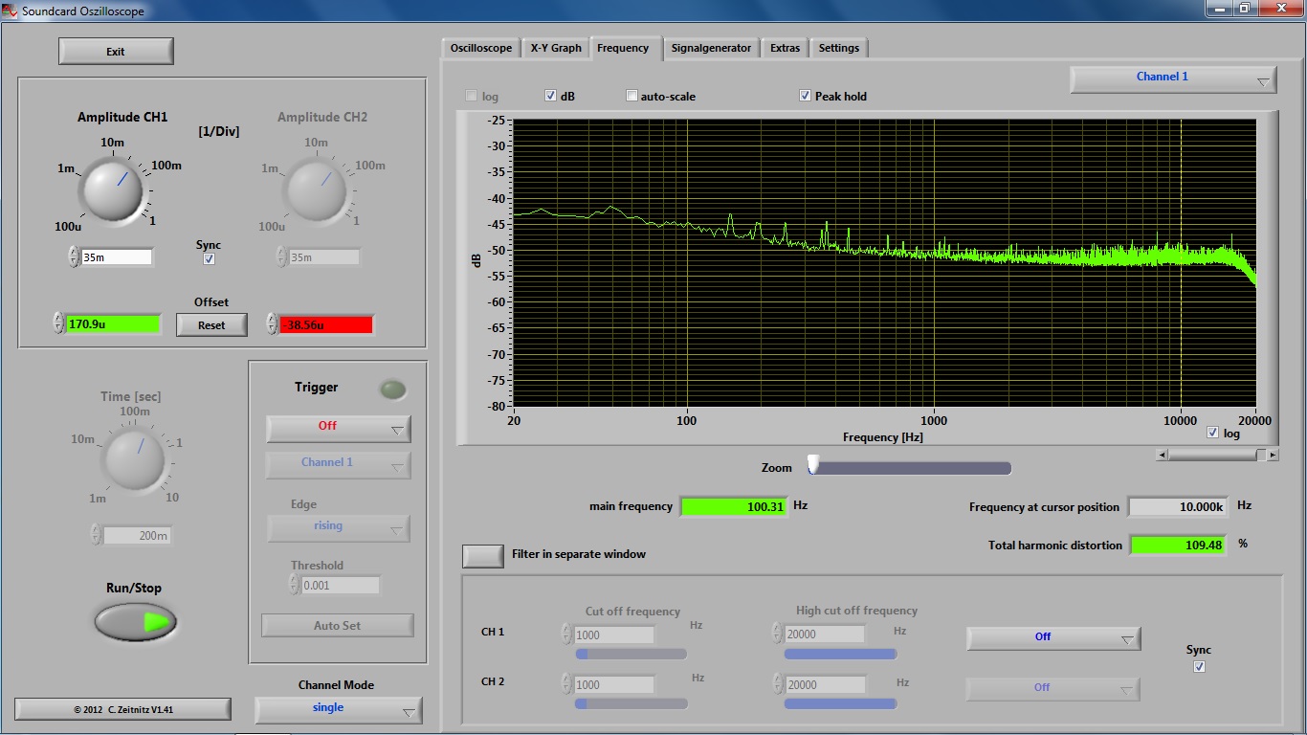Open the Signalgenerator tab
1307x735 pixels.
click(x=711, y=48)
